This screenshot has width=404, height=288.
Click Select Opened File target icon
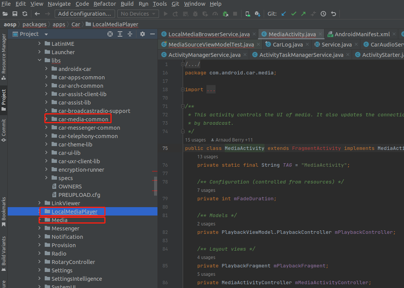(110, 34)
